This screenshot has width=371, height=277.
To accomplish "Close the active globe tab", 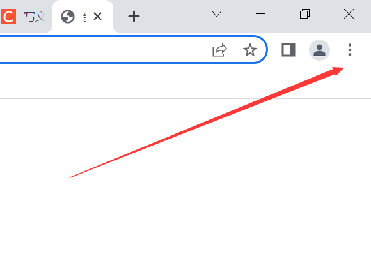I will pos(97,17).
